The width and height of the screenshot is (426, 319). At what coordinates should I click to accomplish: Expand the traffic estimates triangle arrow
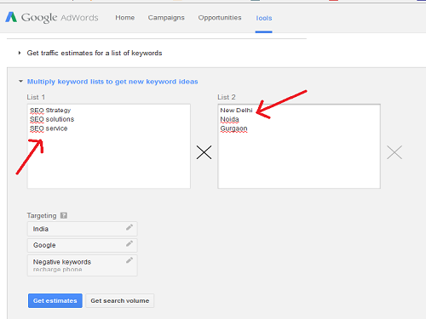coord(20,53)
